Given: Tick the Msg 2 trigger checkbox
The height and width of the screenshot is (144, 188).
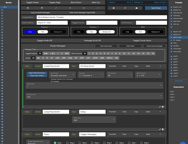Looking at the screenshot, I should point(67,143).
